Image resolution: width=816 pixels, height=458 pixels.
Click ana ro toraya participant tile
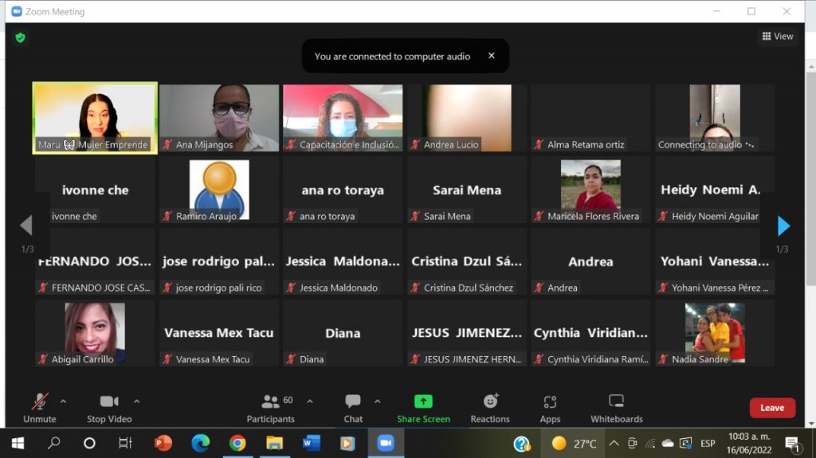[343, 190]
